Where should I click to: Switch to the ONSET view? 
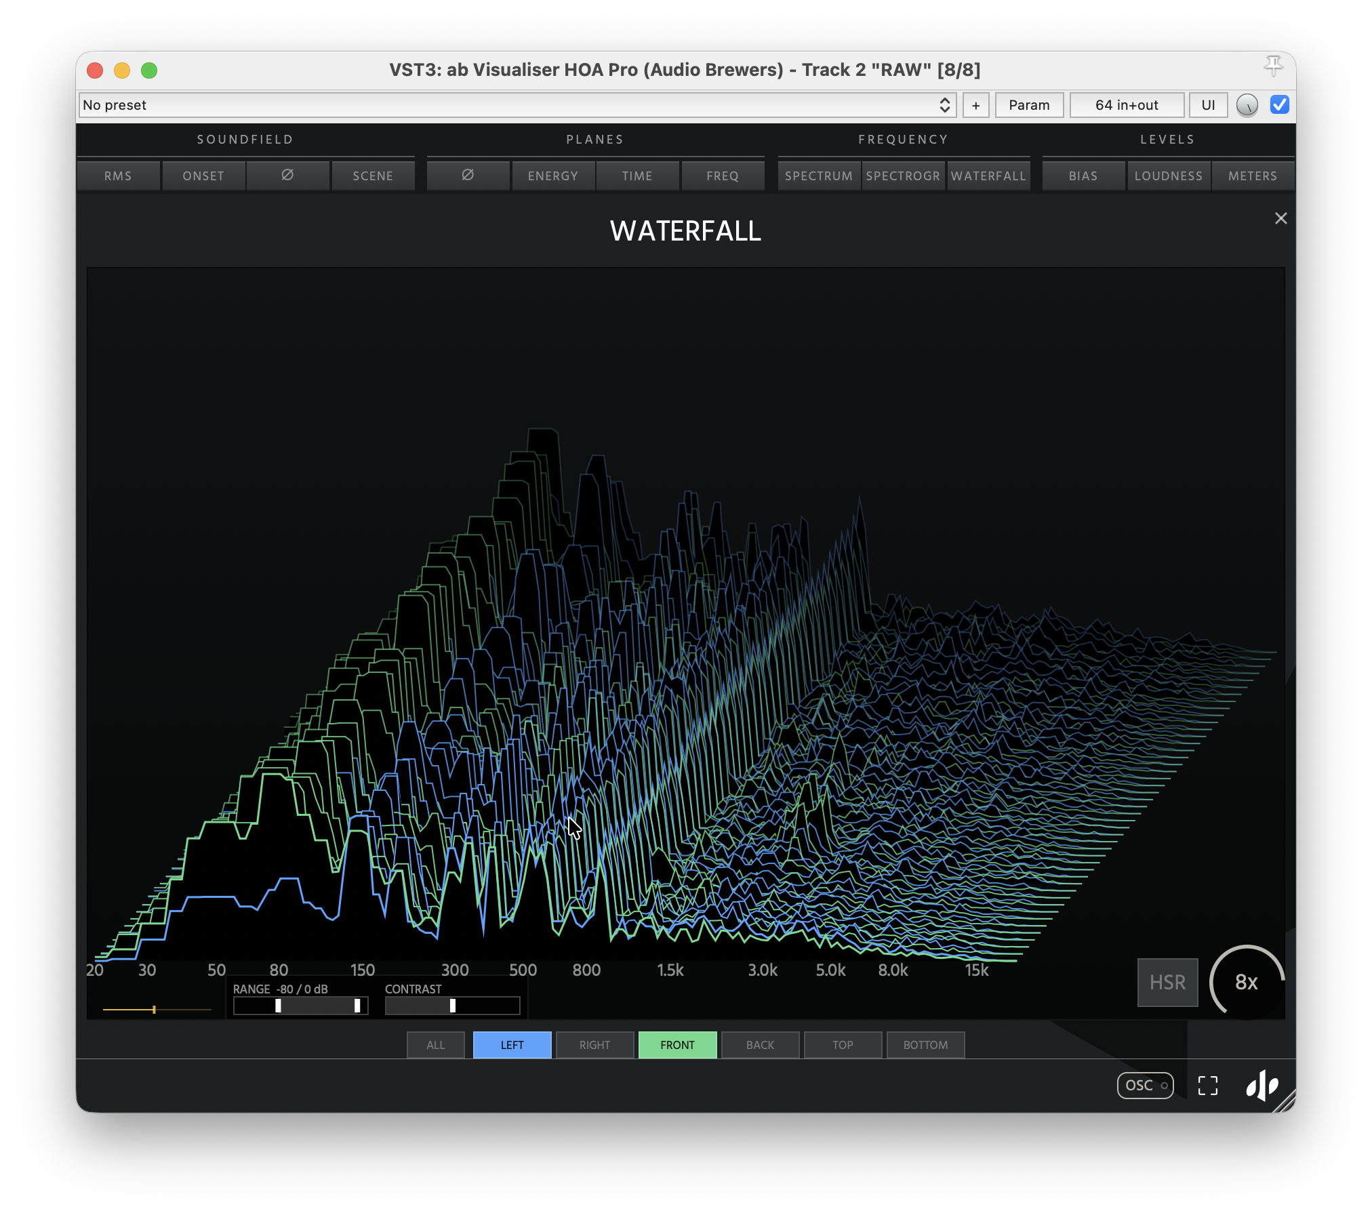203,176
